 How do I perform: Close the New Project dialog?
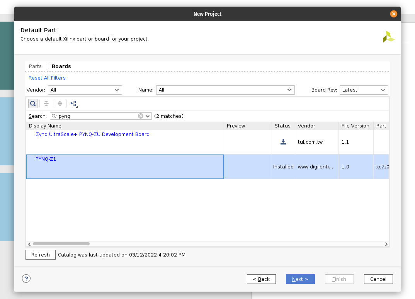tap(394, 14)
